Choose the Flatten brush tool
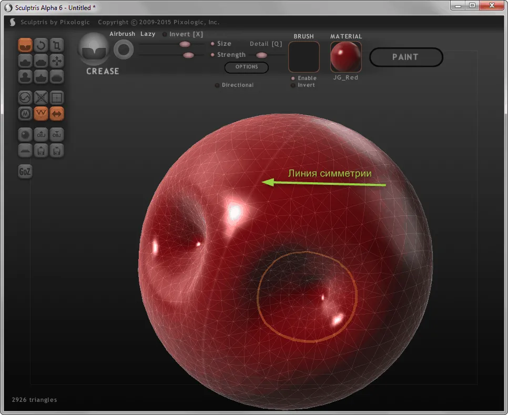 point(41,61)
